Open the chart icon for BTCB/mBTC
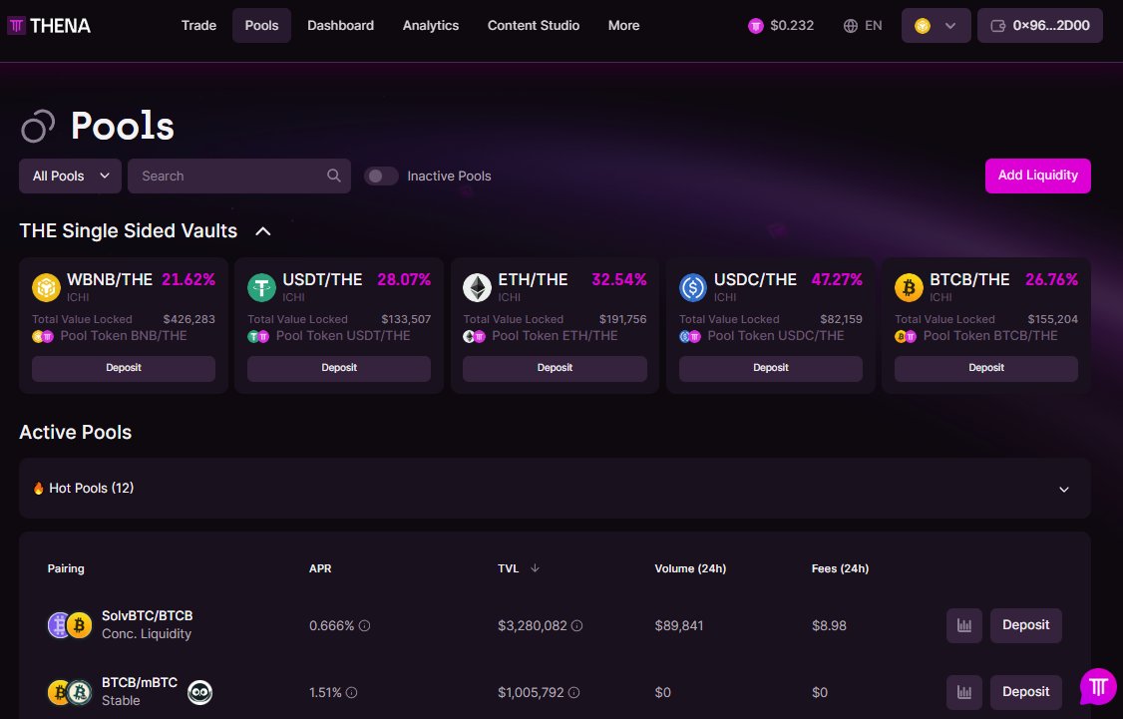 tap(964, 692)
